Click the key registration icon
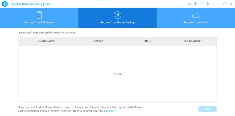The image size is (235, 116). pos(195,4)
